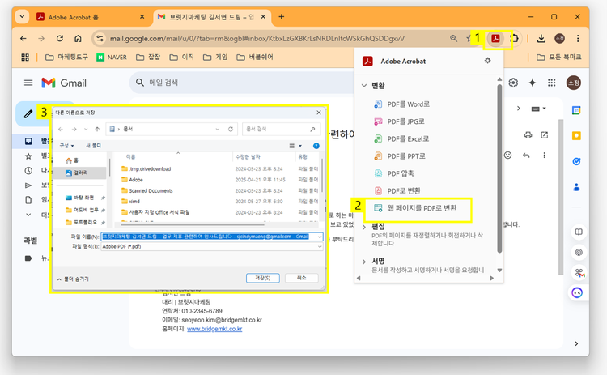
Task: Select the .tmp.drivedownload folder
Action: click(x=150, y=169)
